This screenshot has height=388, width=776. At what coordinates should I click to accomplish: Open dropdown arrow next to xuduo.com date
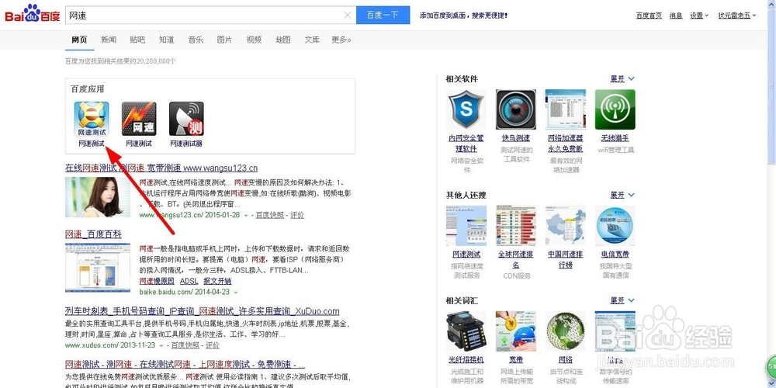click(161, 345)
